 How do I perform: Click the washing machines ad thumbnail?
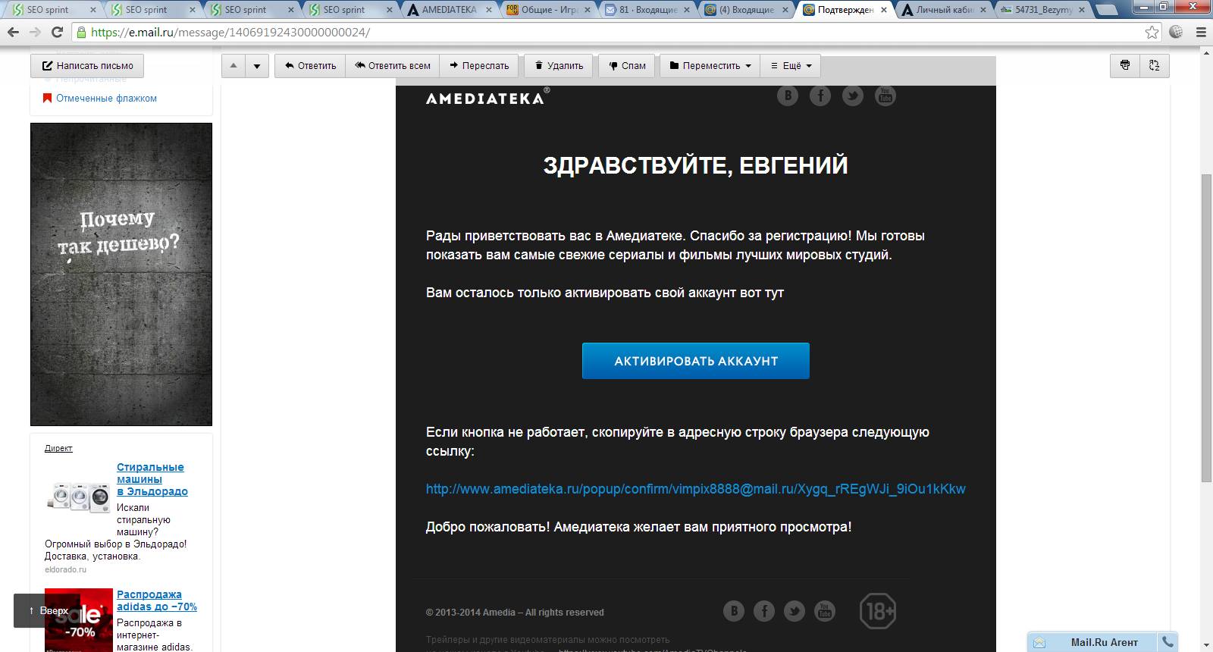pos(79,497)
